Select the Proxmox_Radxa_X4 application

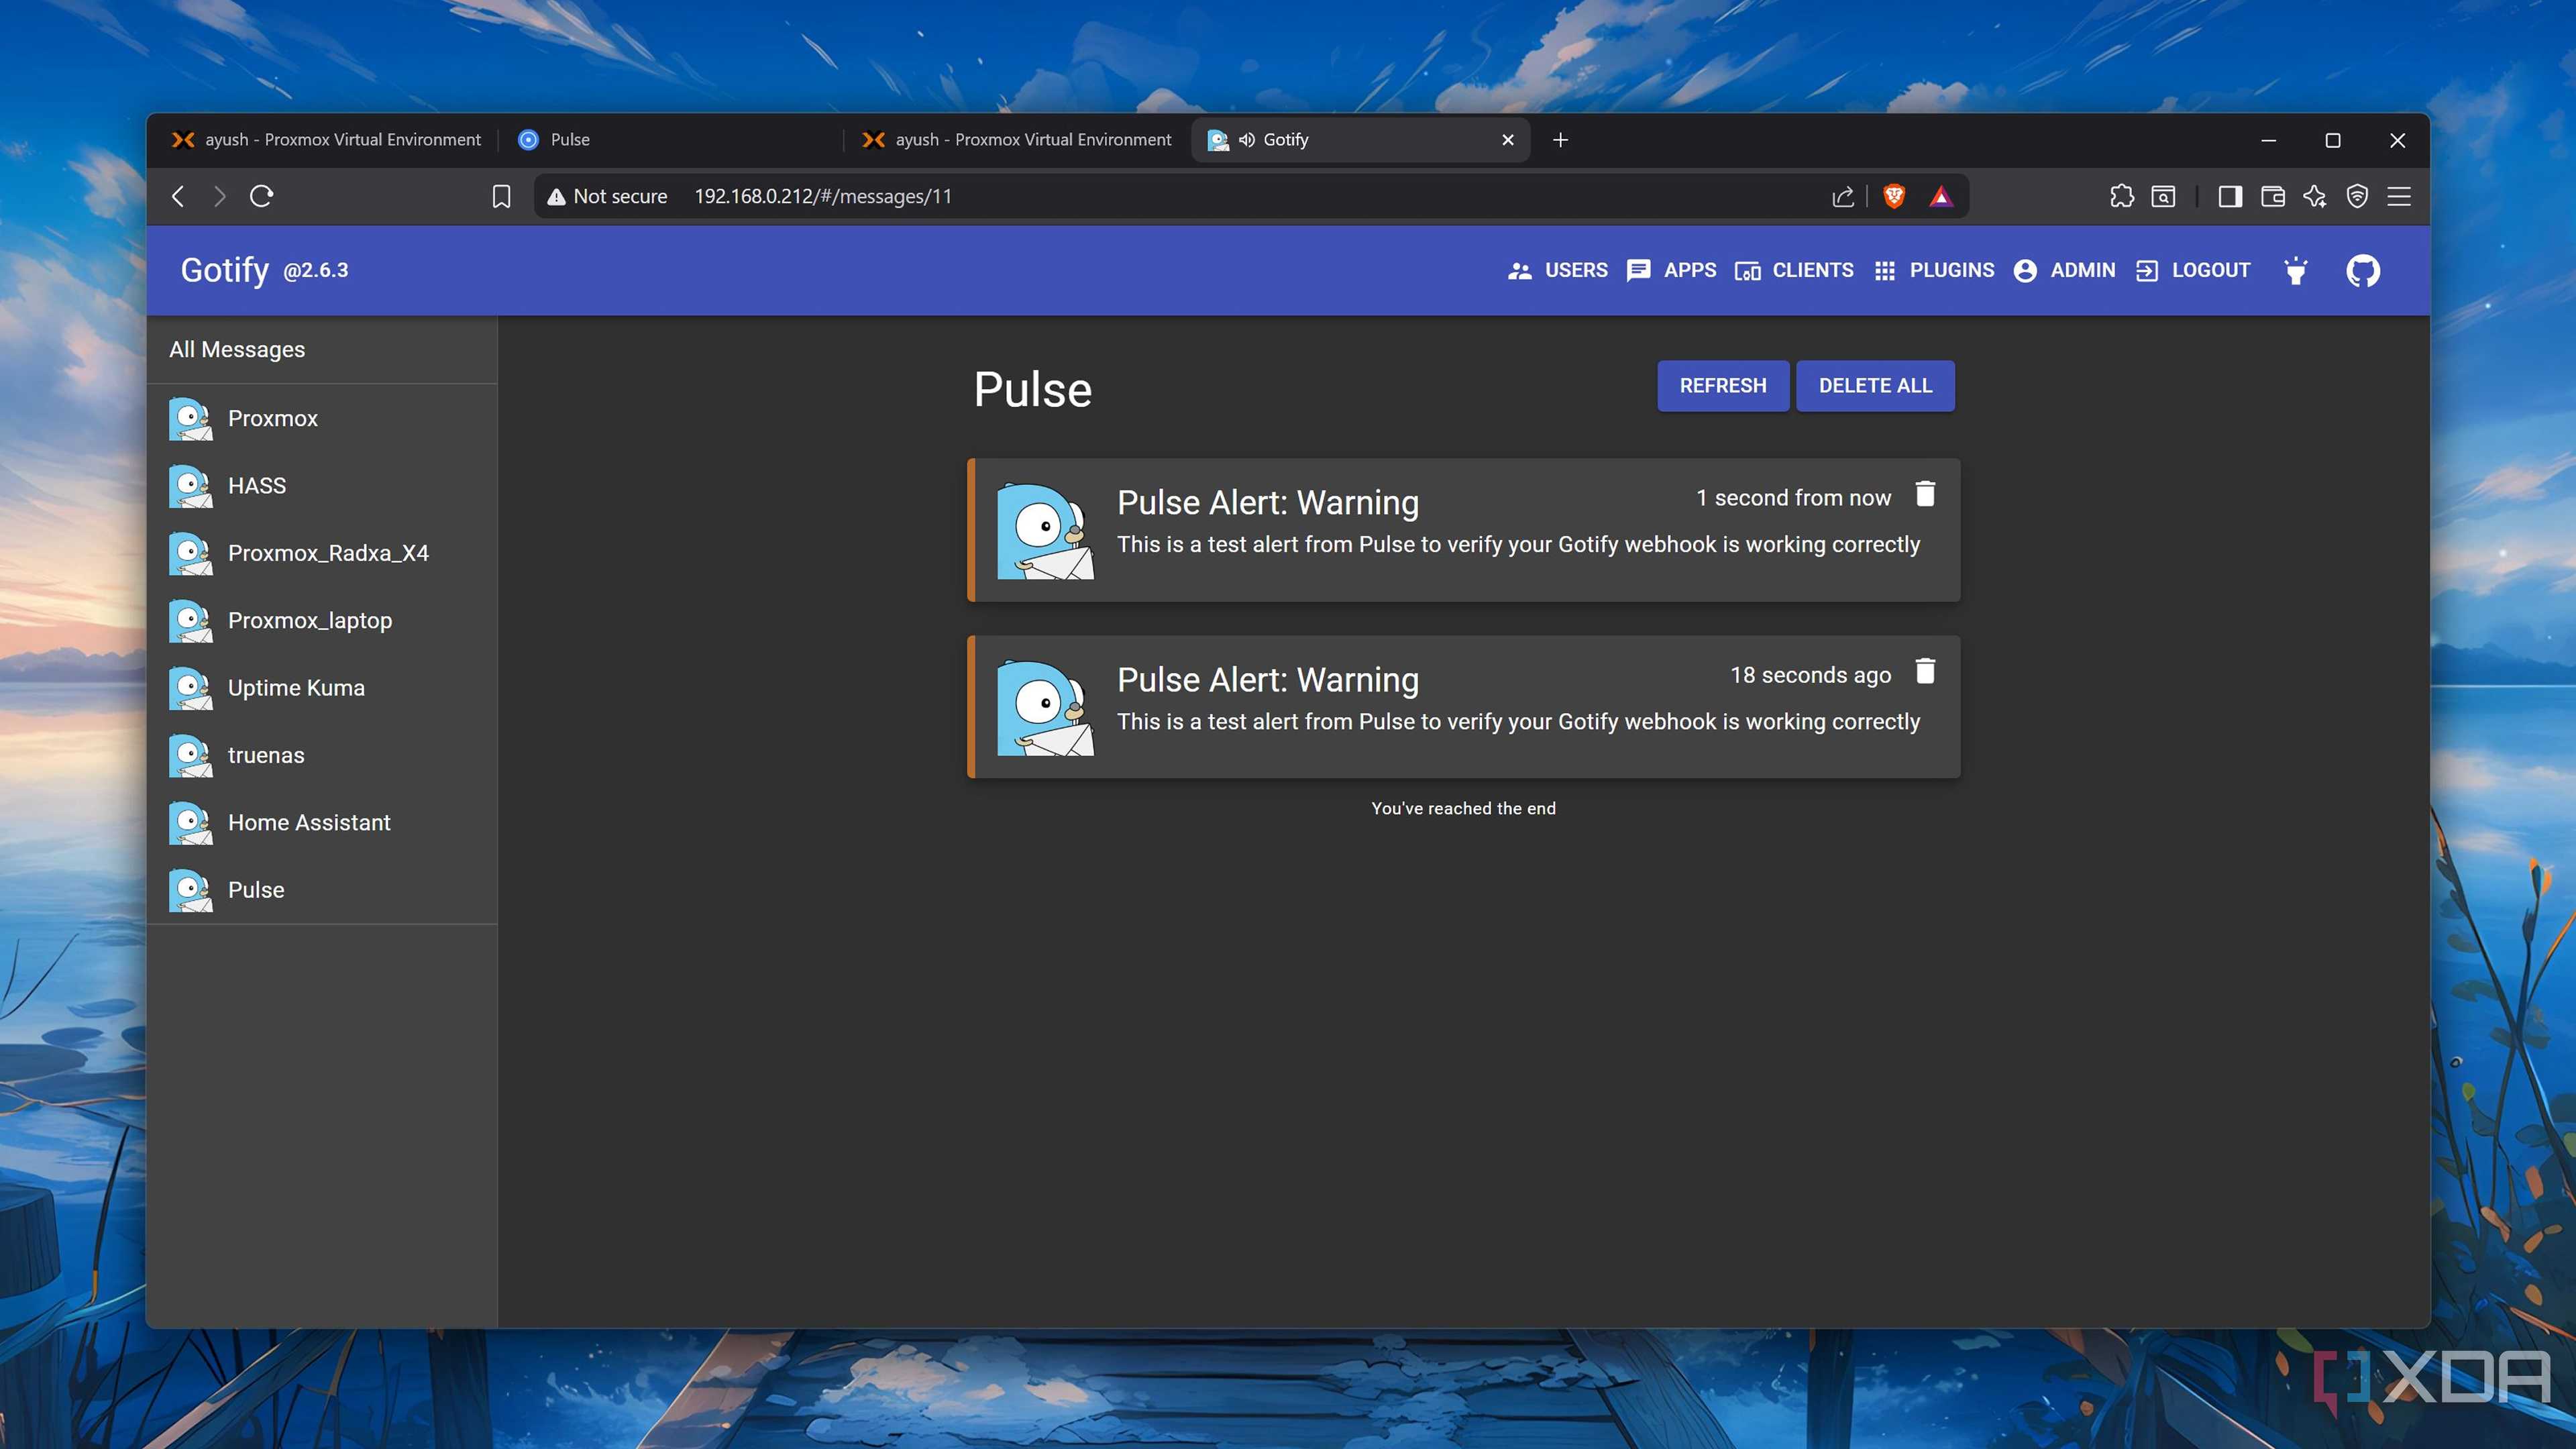point(322,553)
